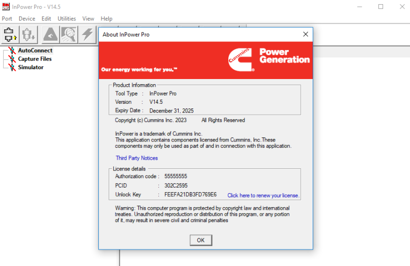Minimize the InPower Pro main window
The width and height of the screenshot is (410, 266).
coord(360,7)
